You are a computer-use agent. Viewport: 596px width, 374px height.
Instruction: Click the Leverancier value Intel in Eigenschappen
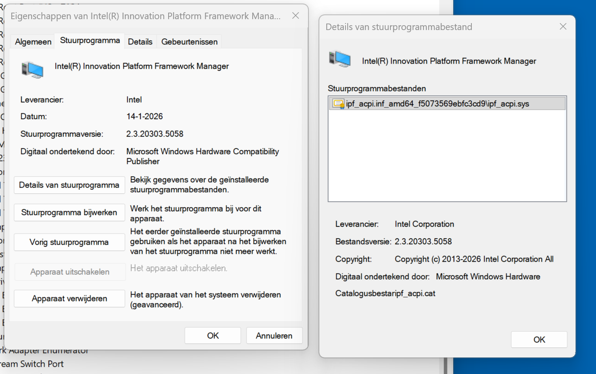pyautogui.click(x=134, y=100)
